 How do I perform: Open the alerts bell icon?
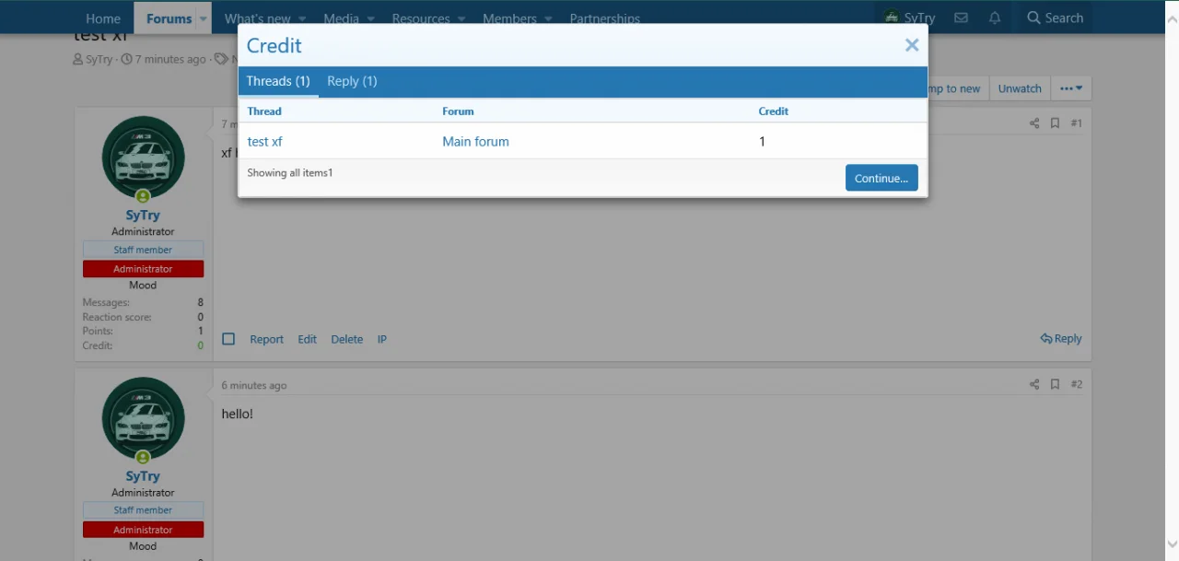[995, 18]
